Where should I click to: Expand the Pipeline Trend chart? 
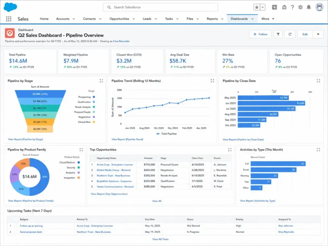click(x=212, y=81)
